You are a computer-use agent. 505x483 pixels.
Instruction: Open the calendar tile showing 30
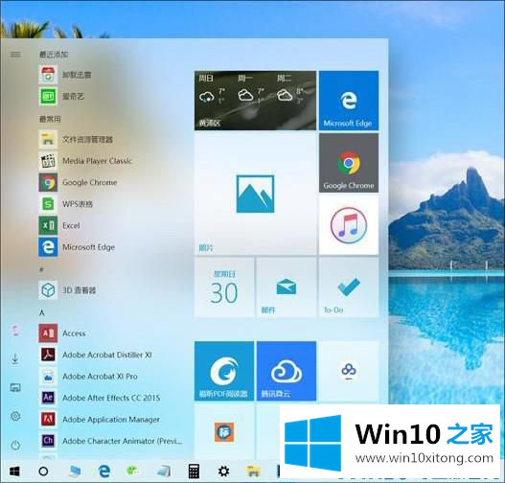(x=224, y=287)
